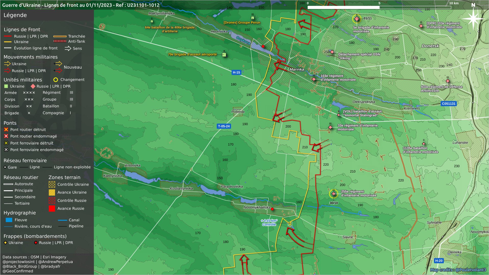Click the +0.03 km² Contrôle annotation

click(x=269, y=223)
